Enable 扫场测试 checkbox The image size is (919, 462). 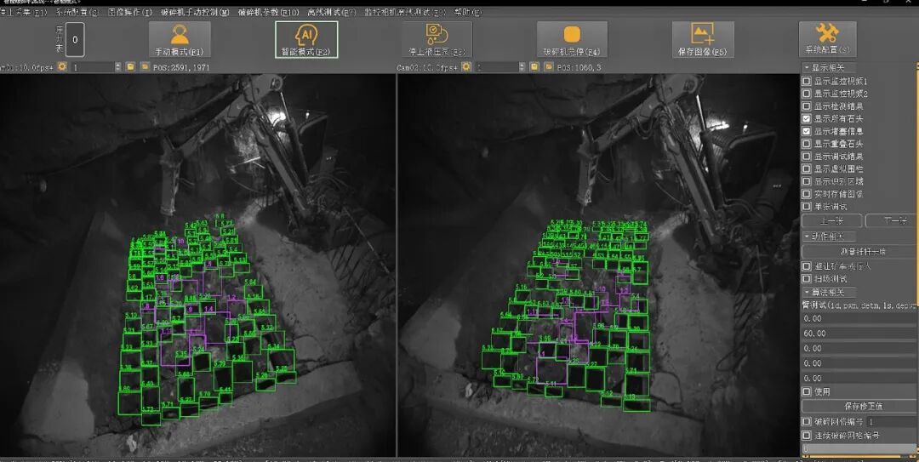pyautogui.click(x=807, y=278)
